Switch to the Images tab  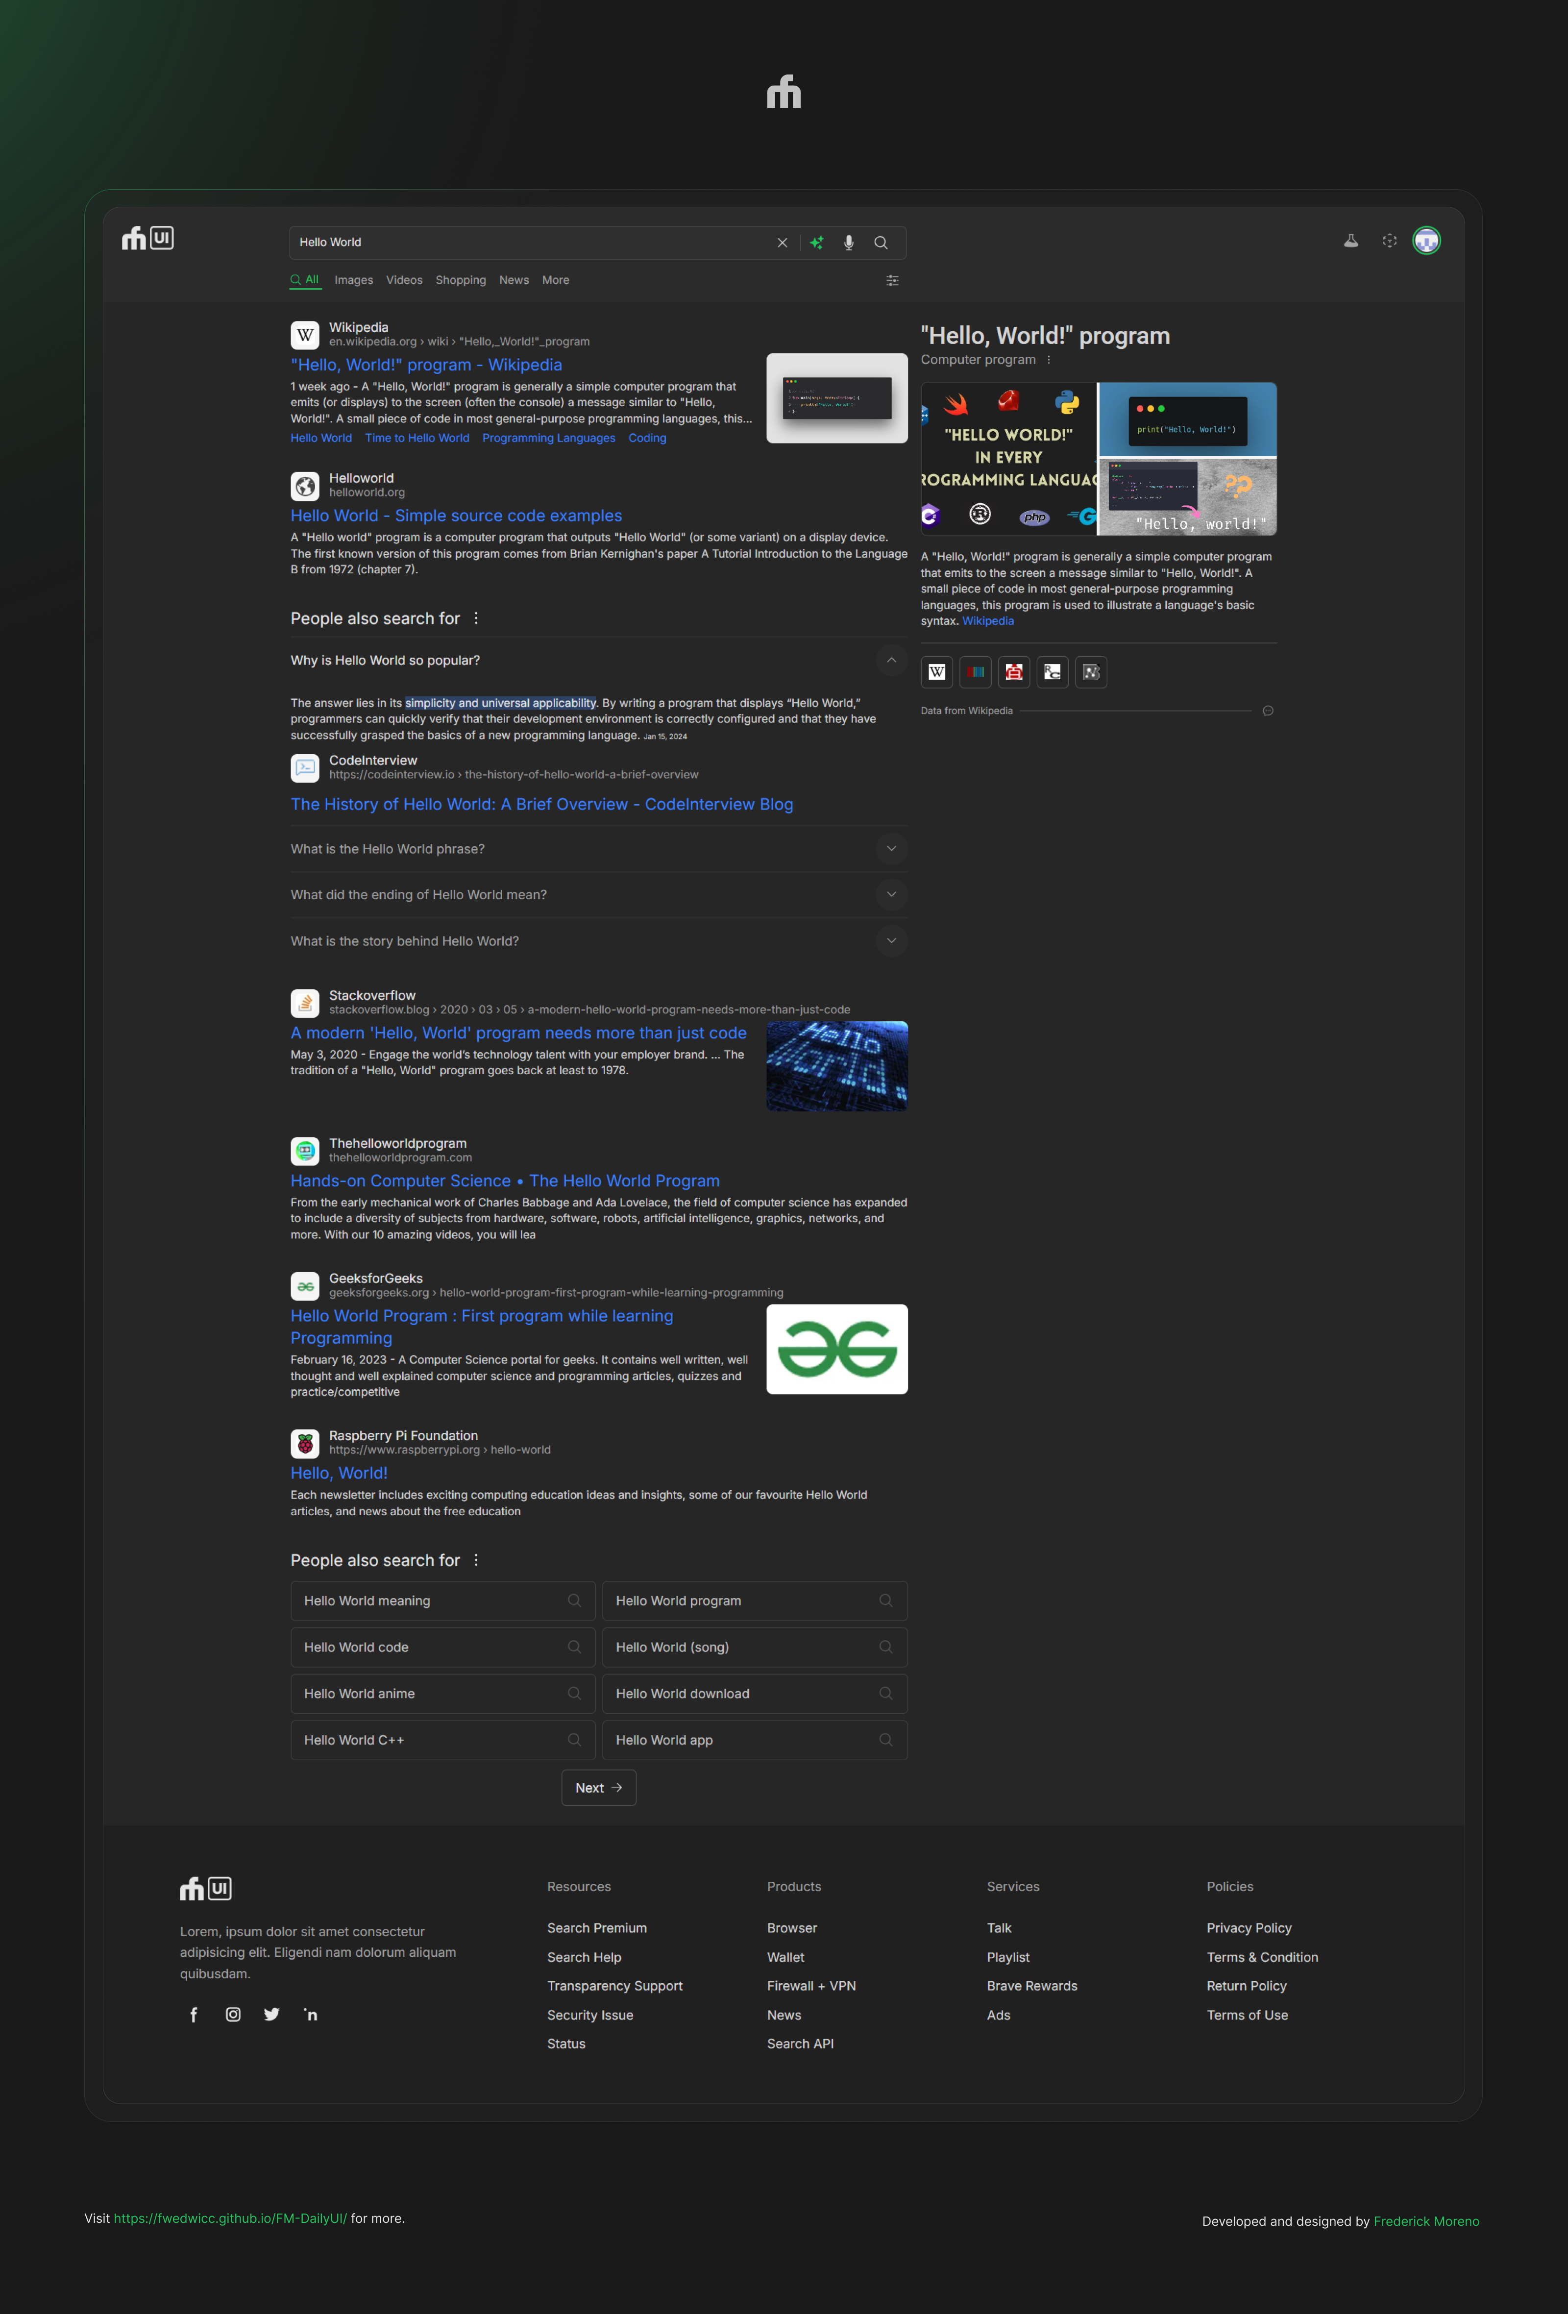(353, 280)
